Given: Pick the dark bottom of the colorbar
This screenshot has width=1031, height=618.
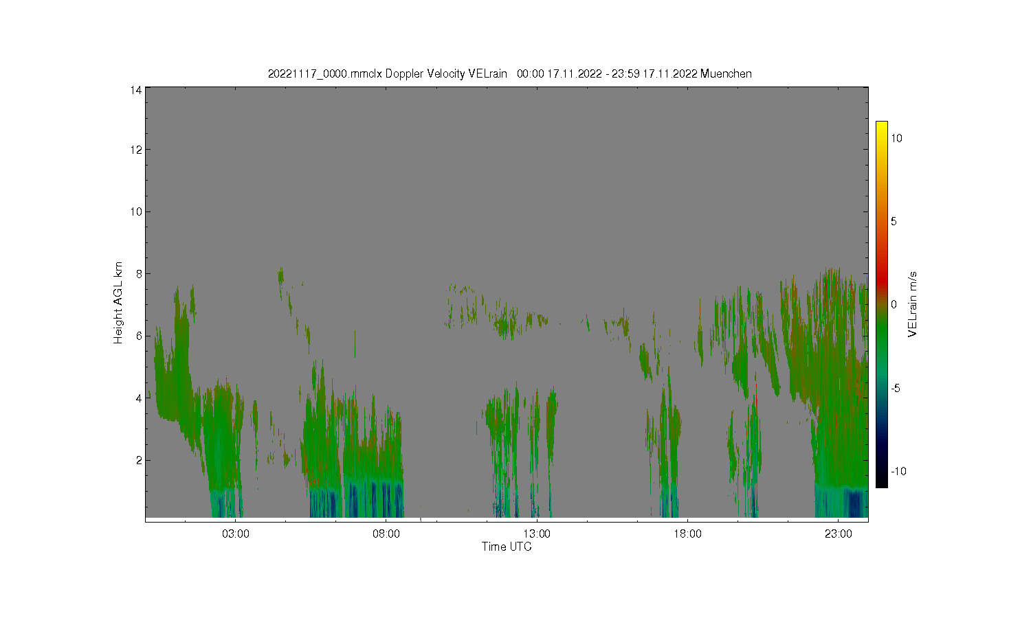Looking at the screenshot, I should click(881, 481).
